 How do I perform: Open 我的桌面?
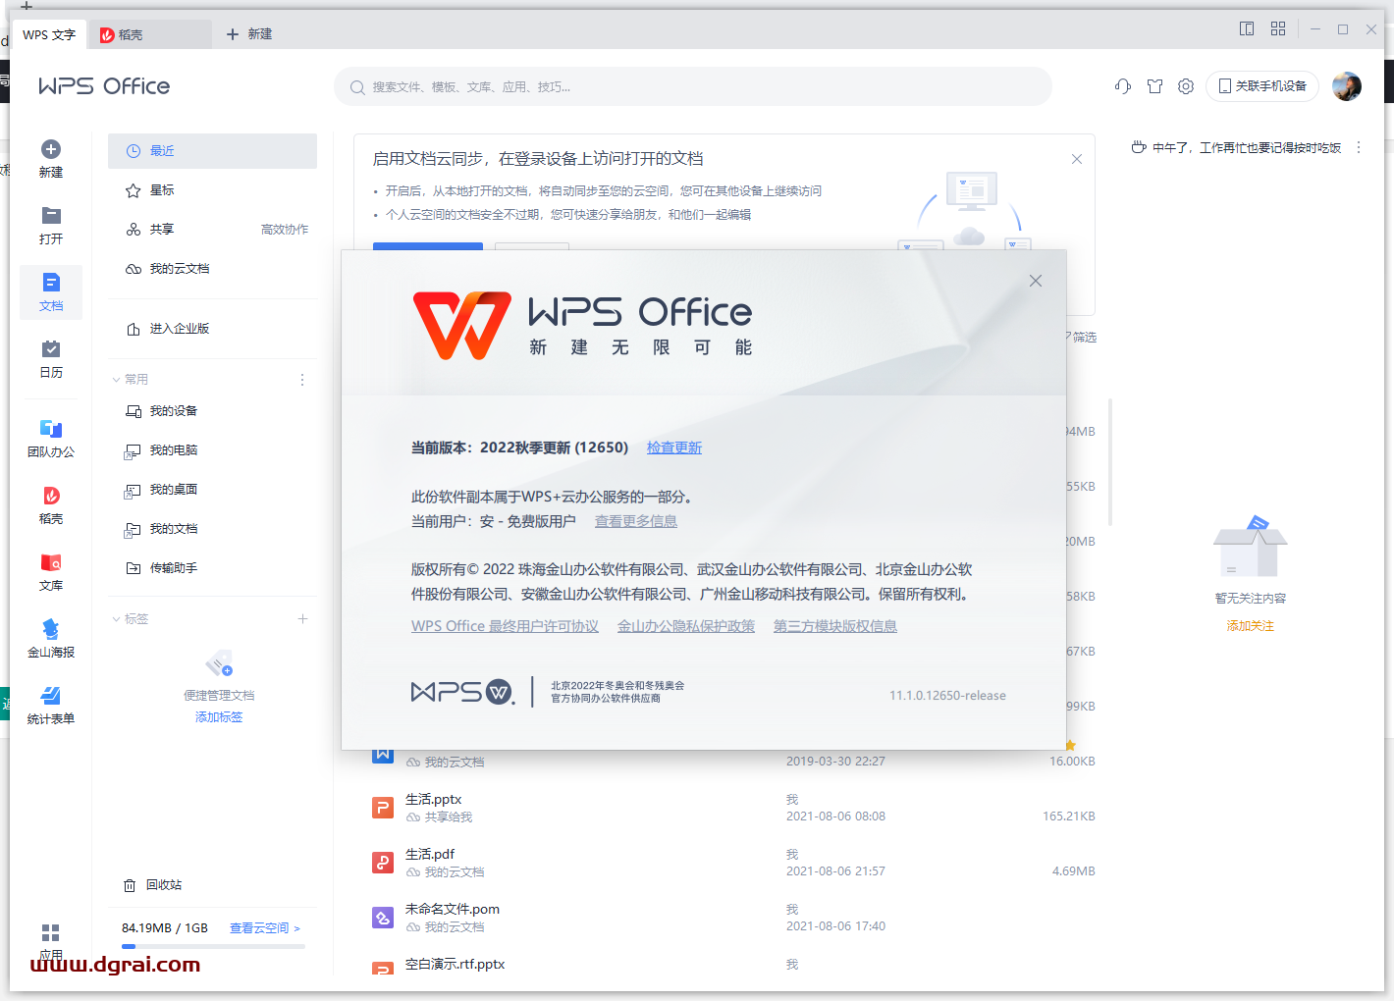pyautogui.click(x=212, y=490)
